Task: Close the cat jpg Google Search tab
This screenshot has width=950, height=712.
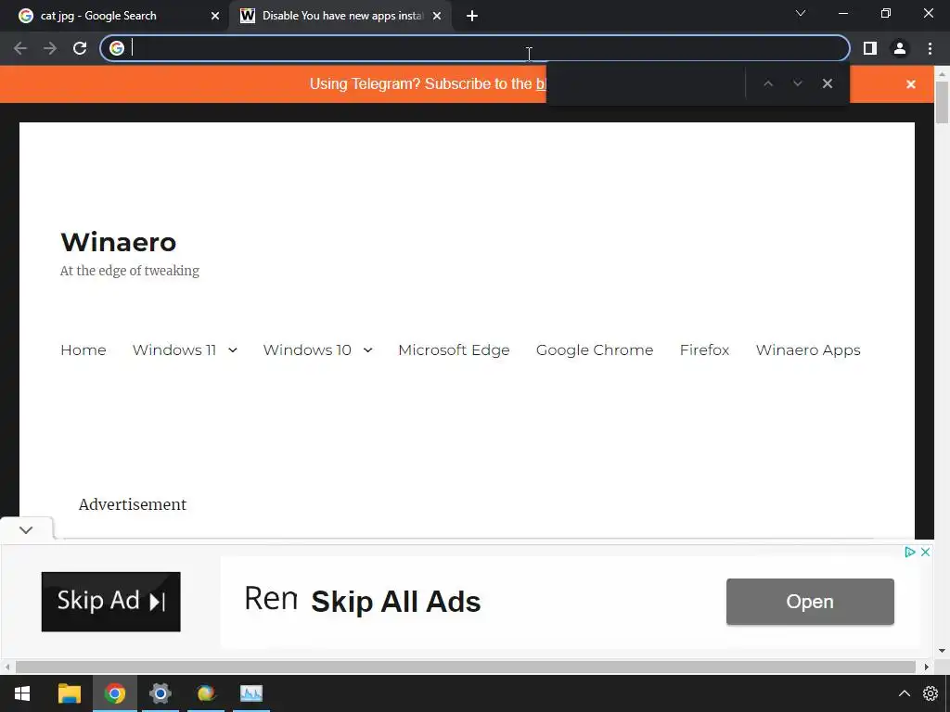Action: [215, 17]
